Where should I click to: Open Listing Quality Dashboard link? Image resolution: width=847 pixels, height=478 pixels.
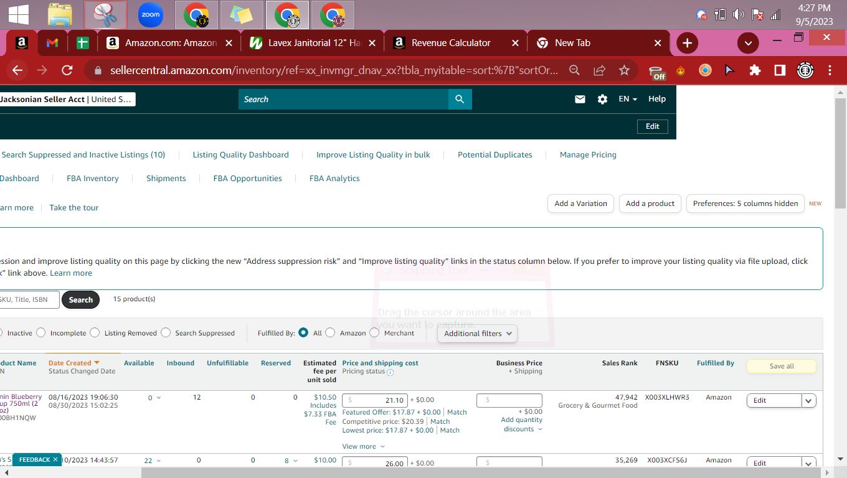click(240, 154)
